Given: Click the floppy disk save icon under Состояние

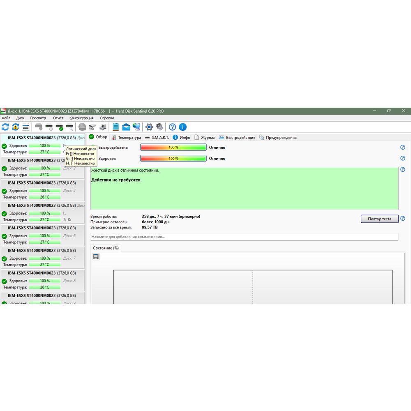Looking at the screenshot, I should pyautogui.click(x=96, y=257).
